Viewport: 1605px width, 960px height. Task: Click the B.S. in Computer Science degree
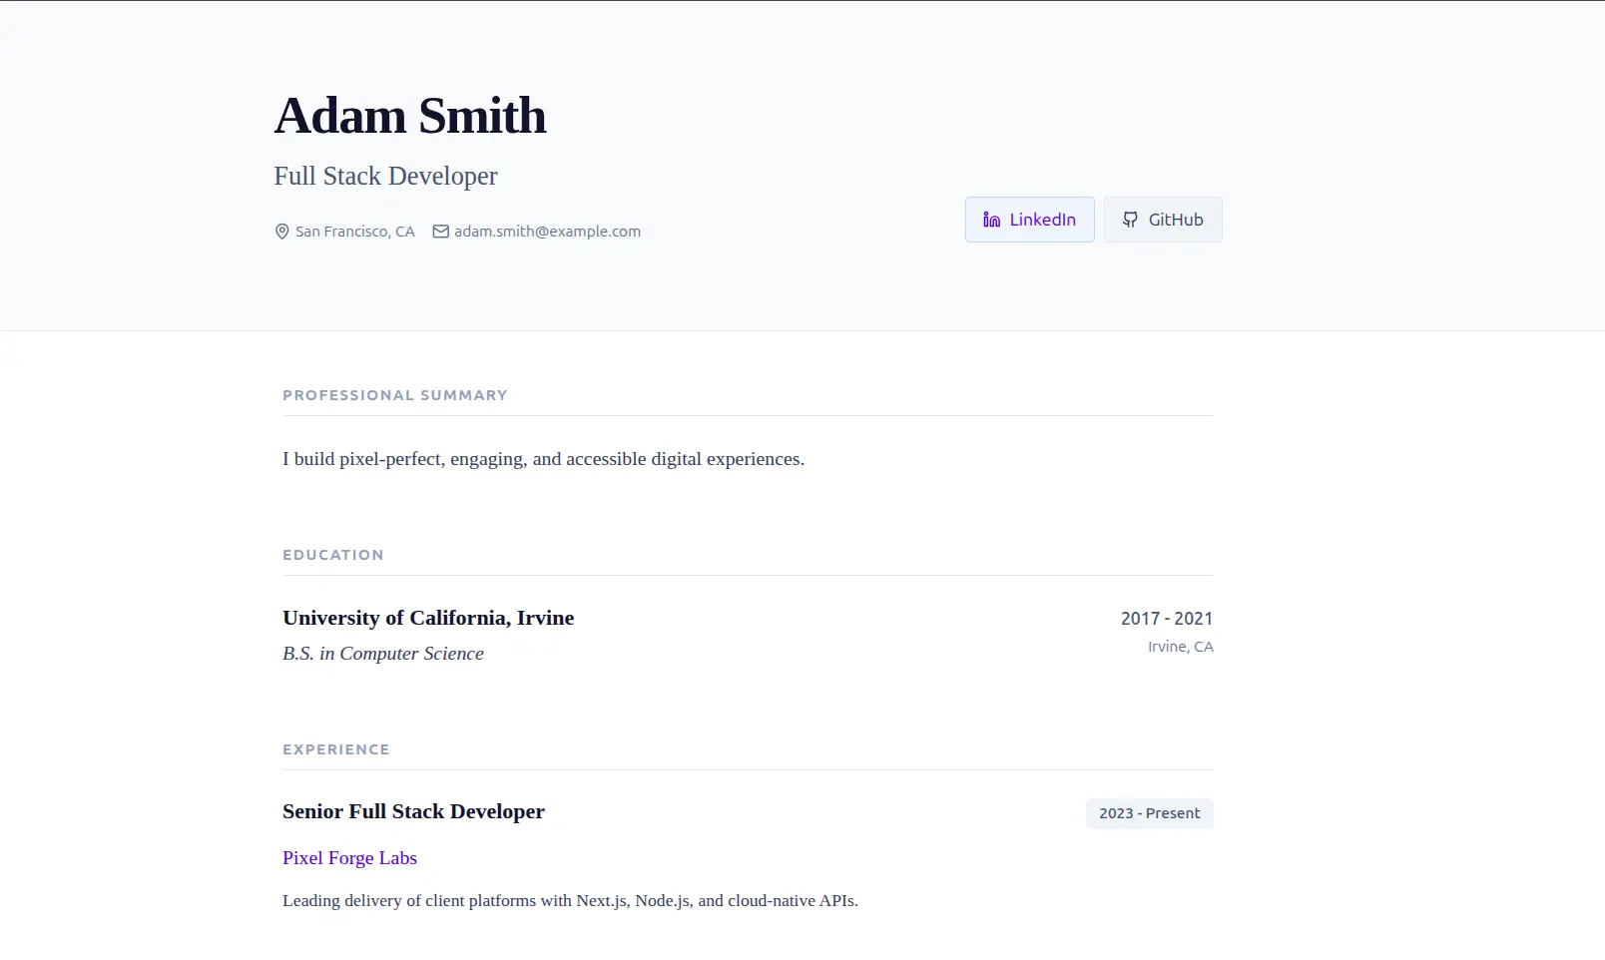pyautogui.click(x=383, y=654)
